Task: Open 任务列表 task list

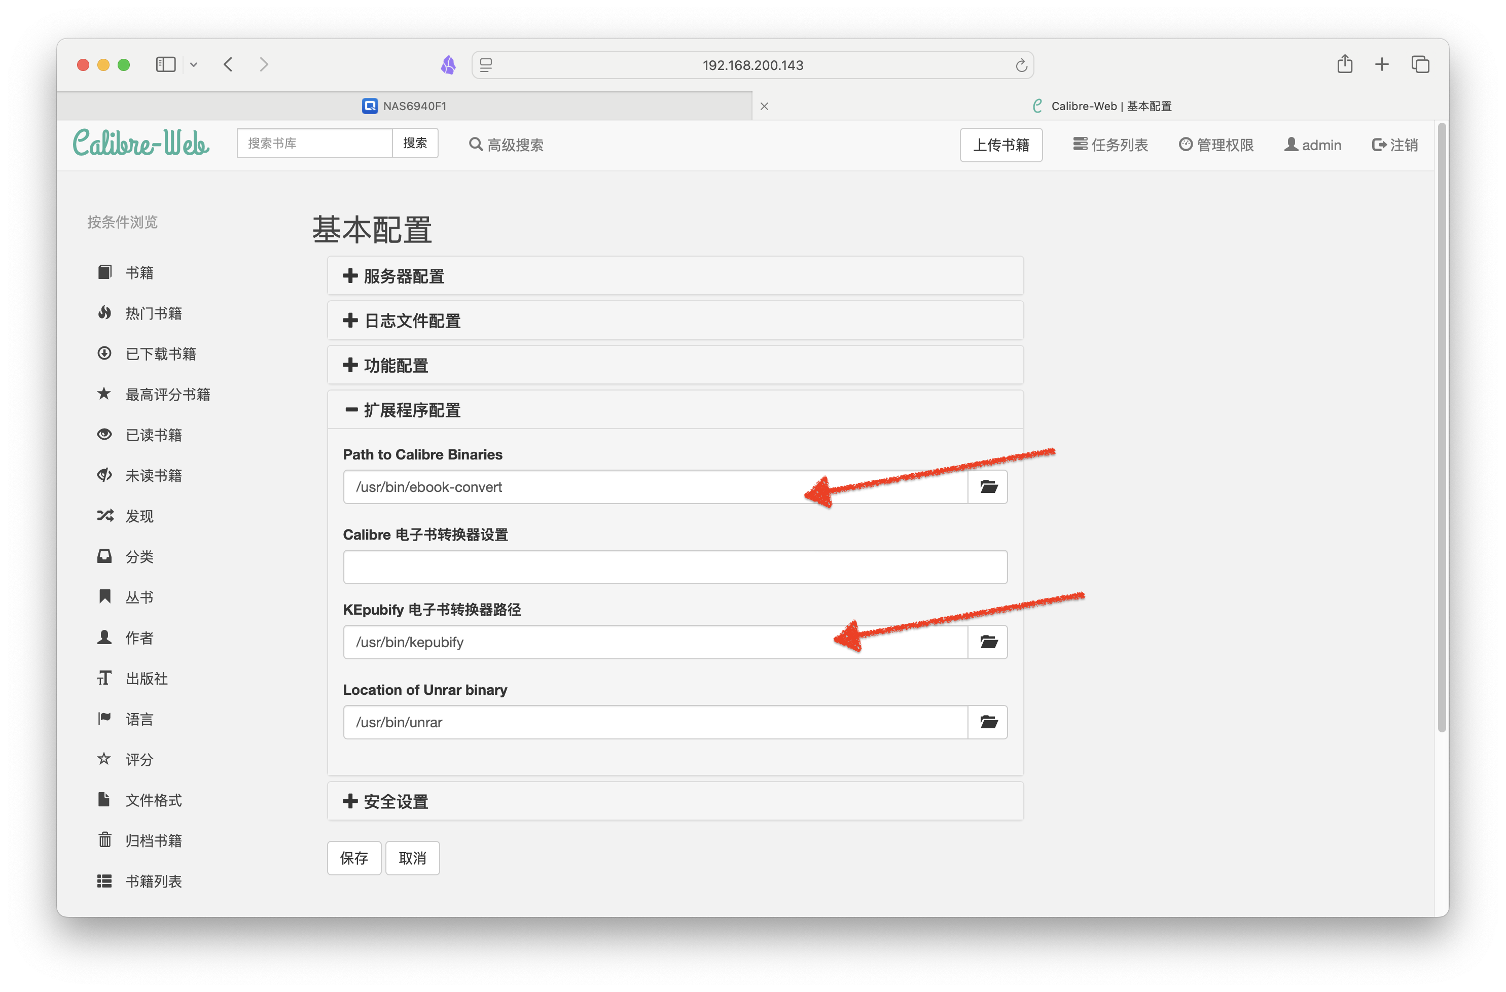Action: tap(1110, 145)
